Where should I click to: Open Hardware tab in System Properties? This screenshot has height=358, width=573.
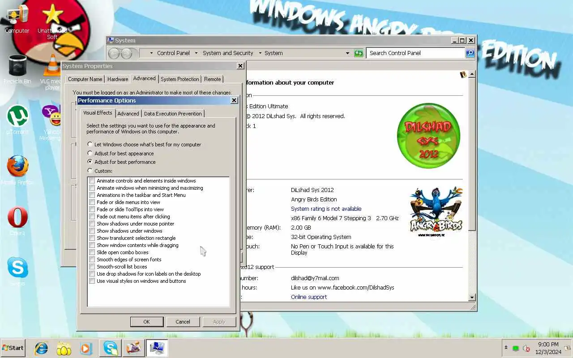118,79
